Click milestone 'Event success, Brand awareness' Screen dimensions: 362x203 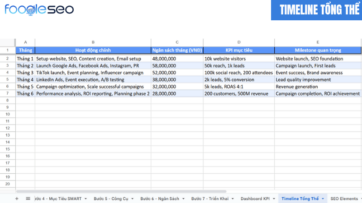318,73
